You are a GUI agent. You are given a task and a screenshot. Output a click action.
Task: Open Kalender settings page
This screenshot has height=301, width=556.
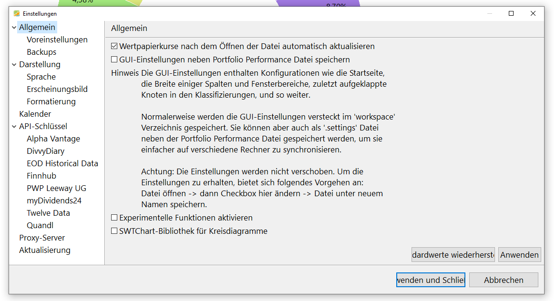pos(35,114)
